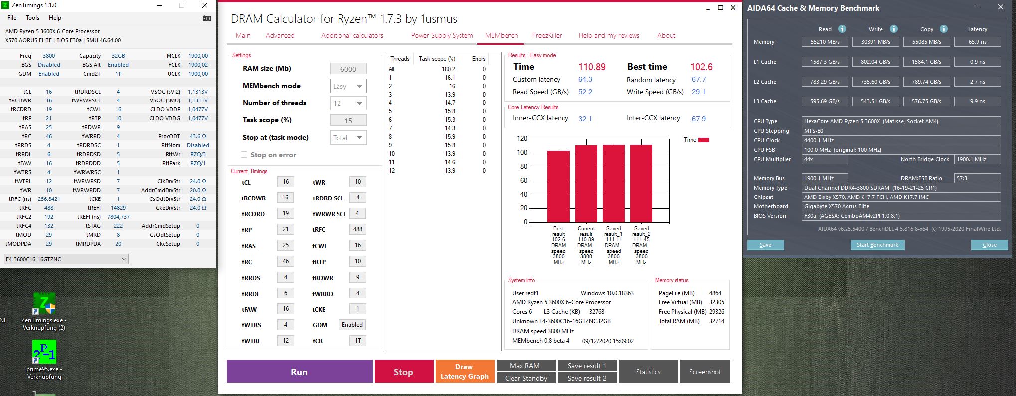Open the ZenTimings.exe desktop shortcut
This screenshot has height=396, width=1016.
44,312
